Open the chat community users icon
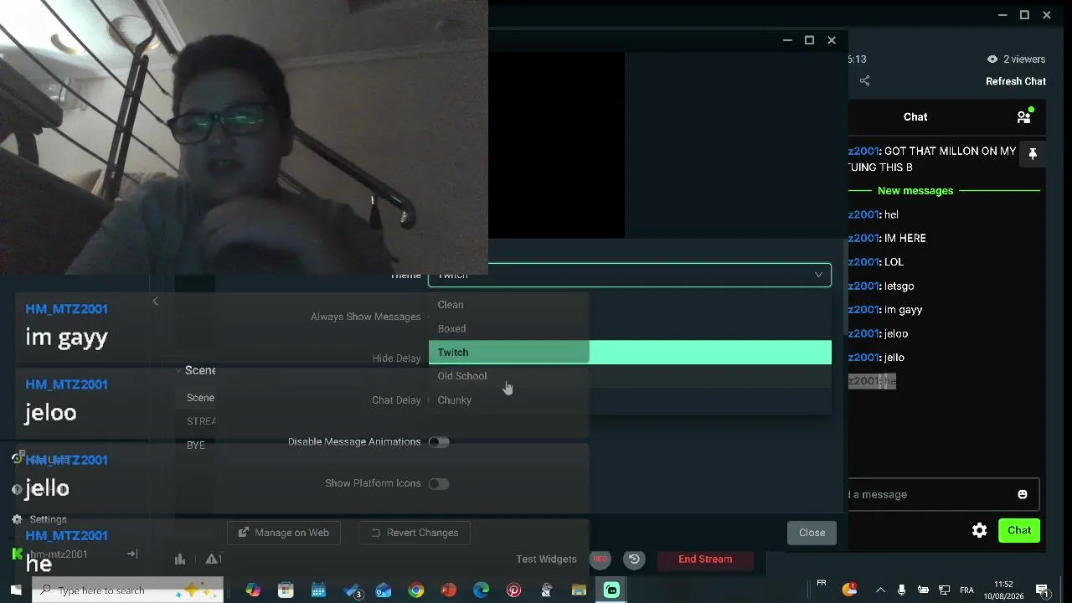Viewport: 1072px width, 603px height. coord(1024,116)
